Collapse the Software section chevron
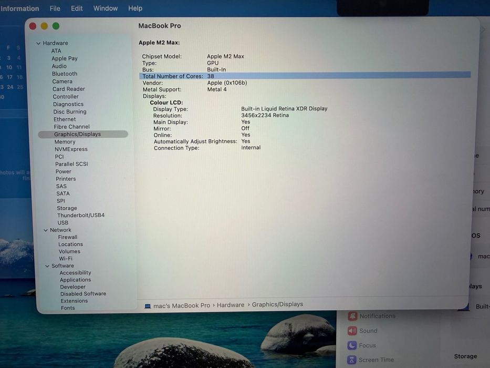Viewport: 490px width, 368px height. 47,266
